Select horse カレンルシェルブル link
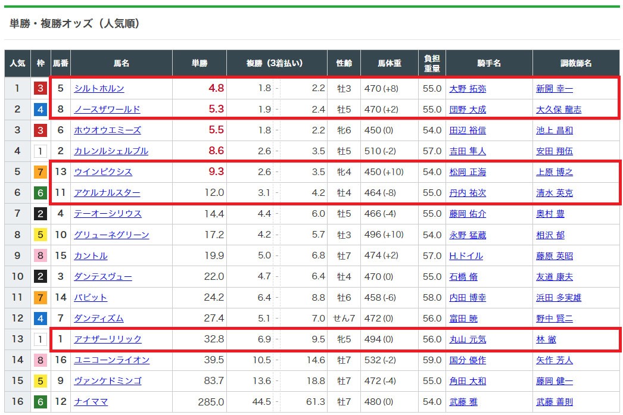623x415 pixels. pos(111,151)
